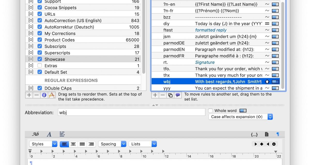Open set info with blue info icon
Screen dimensions: 310x165
(x=44, y=95)
